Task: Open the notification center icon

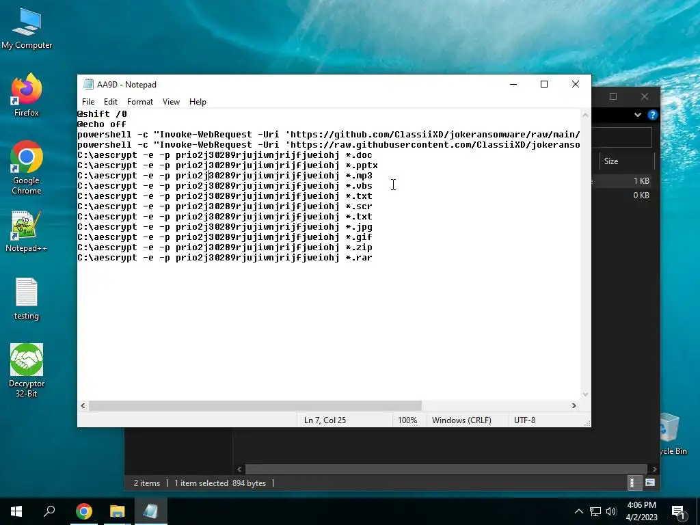Action: (678, 512)
